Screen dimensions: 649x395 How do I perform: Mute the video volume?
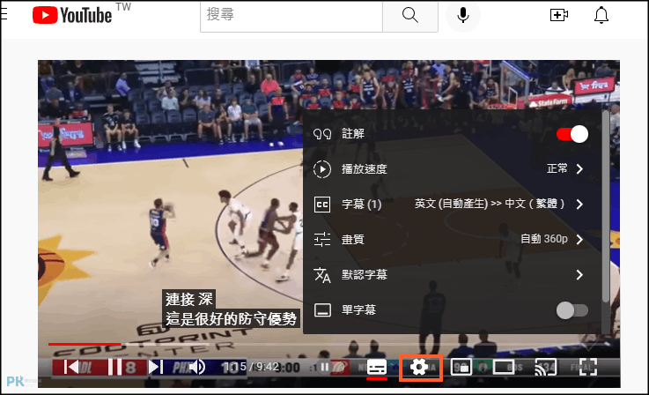(x=197, y=368)
